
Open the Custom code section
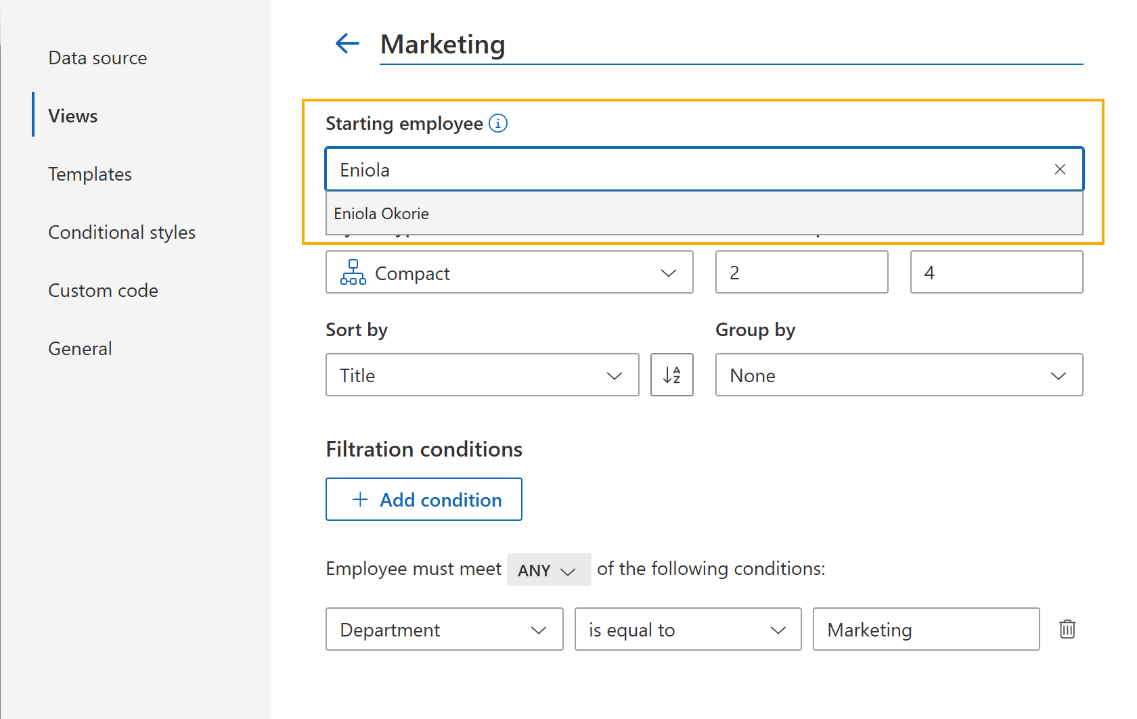103,290
